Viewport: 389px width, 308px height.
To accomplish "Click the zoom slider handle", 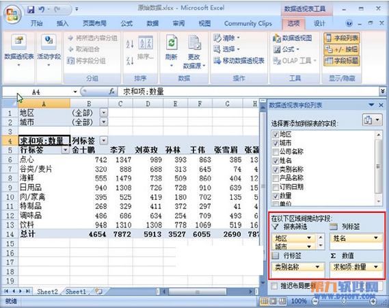I will (x=344, y=301).
